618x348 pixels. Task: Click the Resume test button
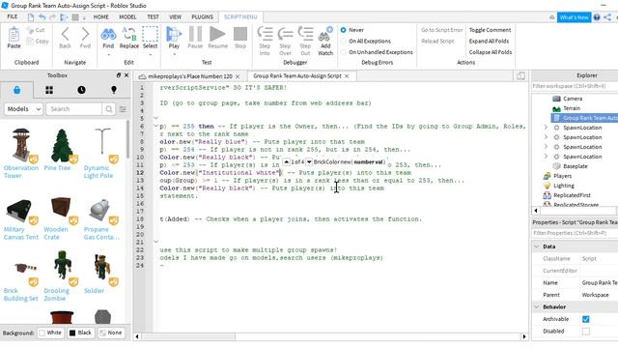217,35
